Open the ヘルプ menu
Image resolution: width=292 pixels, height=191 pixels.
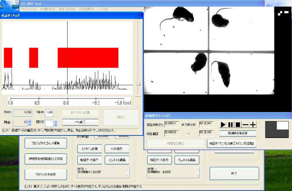point(103,9)
